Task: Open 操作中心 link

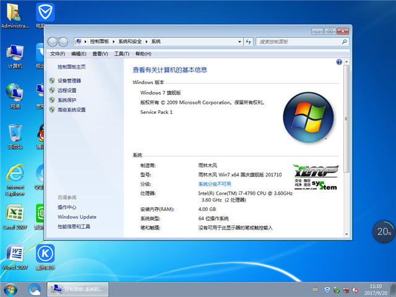Action: pyautogui.click(x=67, y=207)
